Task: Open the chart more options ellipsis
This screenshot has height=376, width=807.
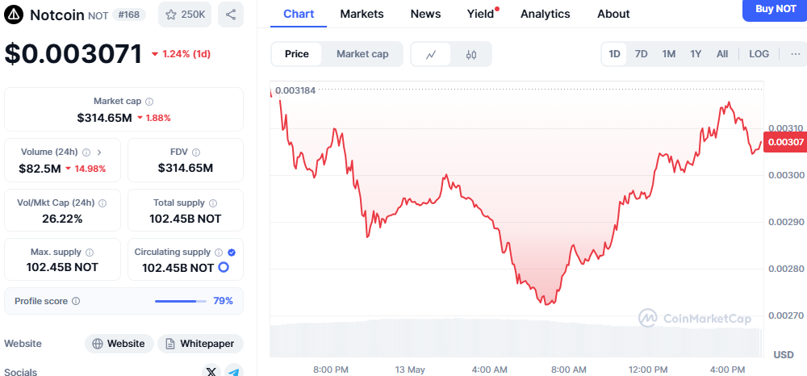Action: pyautogui.click(x=796, y=54)
